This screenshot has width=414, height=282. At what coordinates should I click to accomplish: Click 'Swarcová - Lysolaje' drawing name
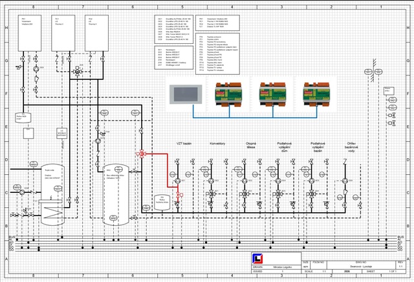coord(360,267)
